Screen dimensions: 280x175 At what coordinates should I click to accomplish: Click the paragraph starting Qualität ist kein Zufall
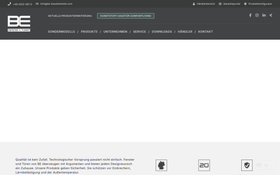(75, 166)
